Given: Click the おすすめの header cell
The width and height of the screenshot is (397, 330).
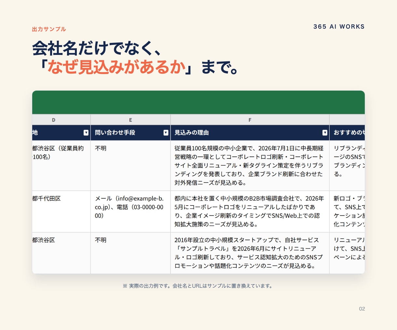Looking at the screenshot, I should pyautogui.click(x=347, y=133).
